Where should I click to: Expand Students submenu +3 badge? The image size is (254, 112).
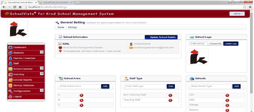click(x=42, y=52)
